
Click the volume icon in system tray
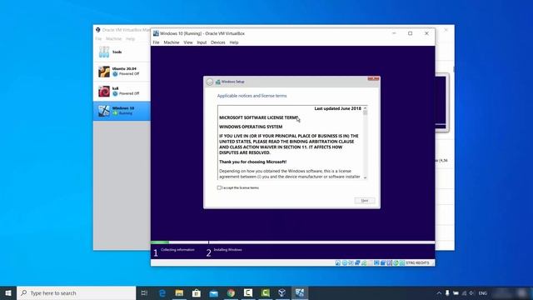coord(471,292)
